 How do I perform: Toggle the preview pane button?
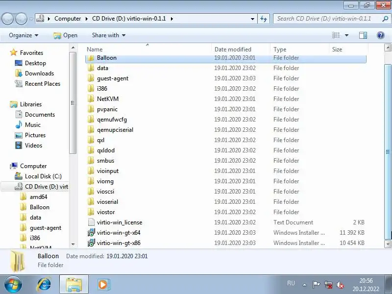pos(363,35)
